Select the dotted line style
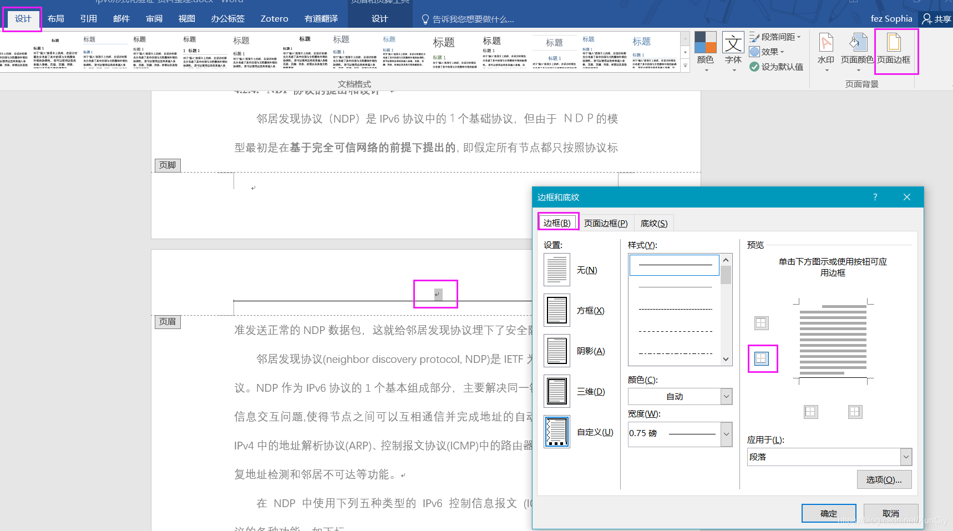 675,287
